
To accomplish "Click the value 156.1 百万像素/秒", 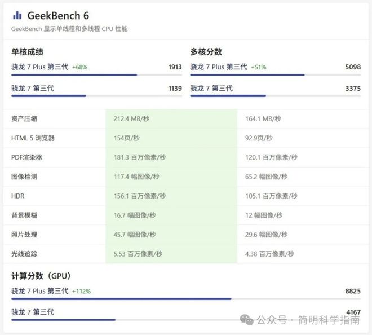I will pyautogui.click(x=140, y=196).
